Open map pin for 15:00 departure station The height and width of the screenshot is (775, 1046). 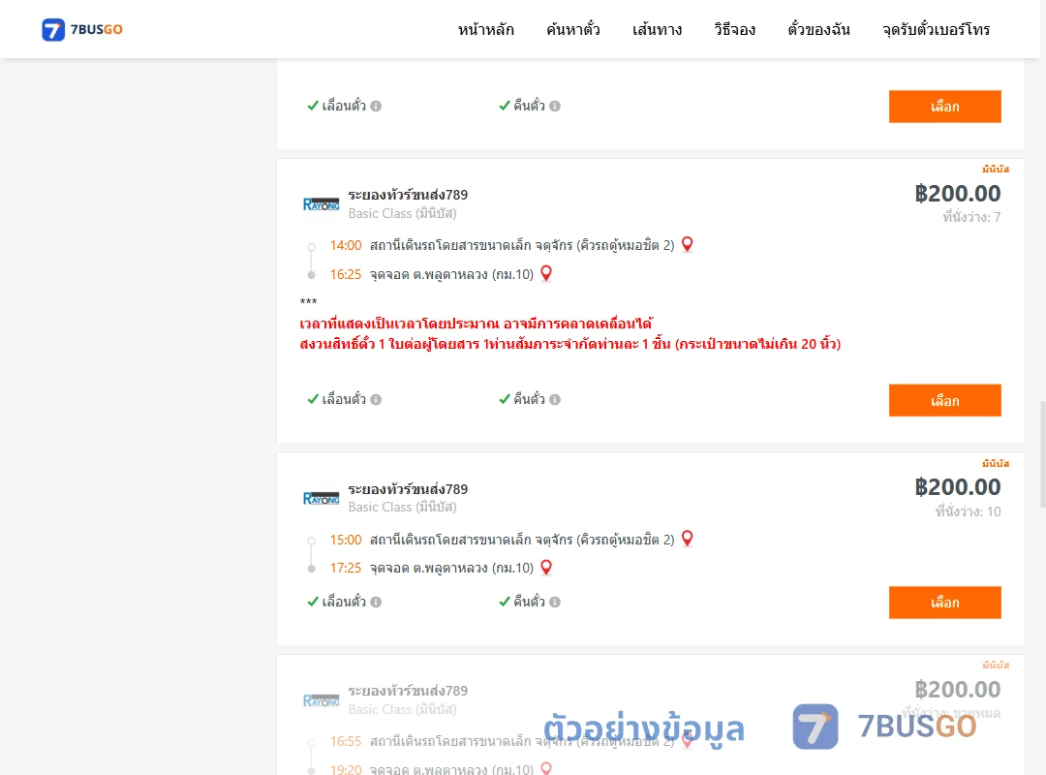coord(687,539)
